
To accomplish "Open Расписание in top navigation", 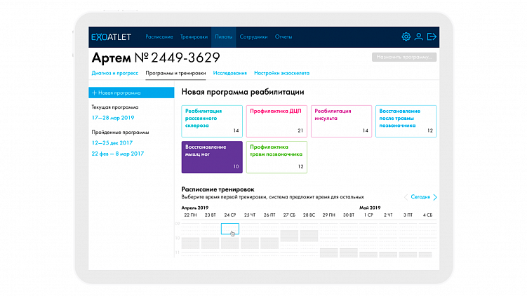I will pyautogui.click(x=159, y=37).
